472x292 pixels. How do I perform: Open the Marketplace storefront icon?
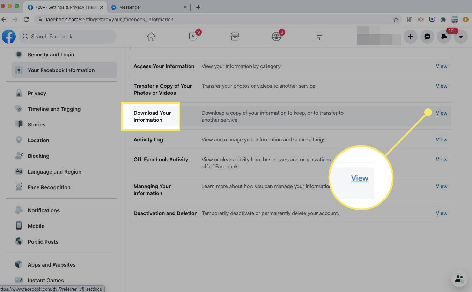[235, 37]
